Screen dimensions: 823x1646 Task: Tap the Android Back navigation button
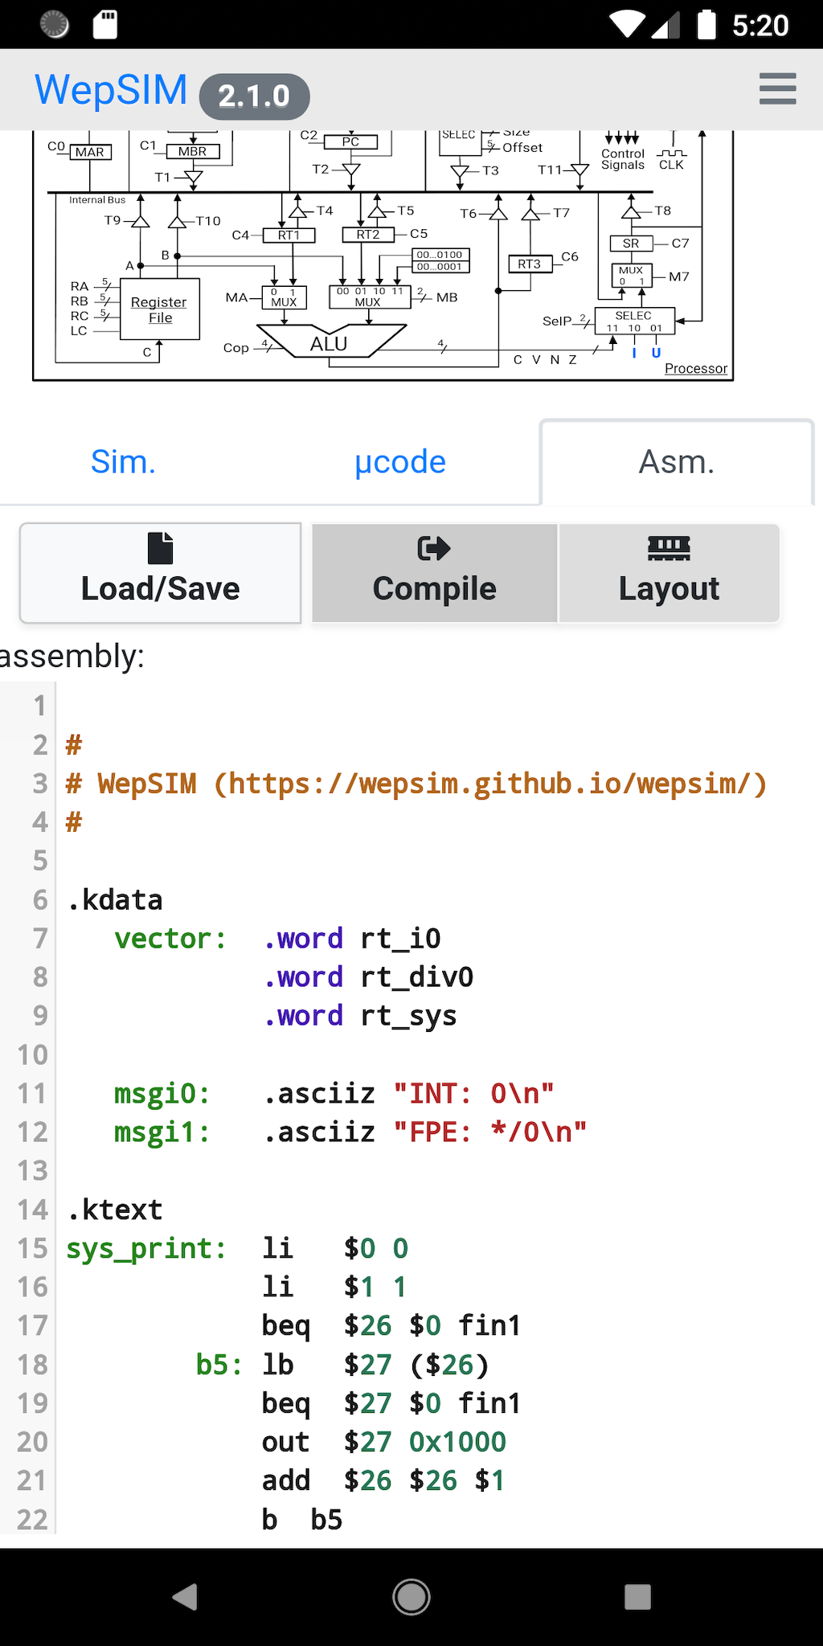[x=186, y=1596]
